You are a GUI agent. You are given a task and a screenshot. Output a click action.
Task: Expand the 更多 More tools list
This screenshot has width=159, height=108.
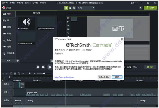click(x=8, y=61)
